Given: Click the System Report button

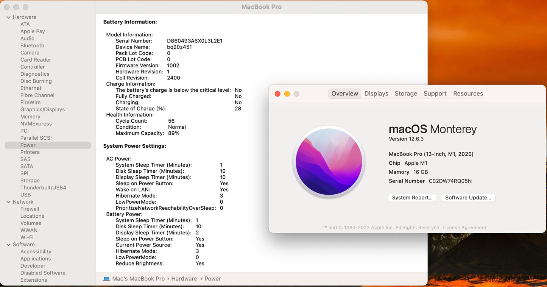Looking at the screenshot, I should (x=412, y=198).
